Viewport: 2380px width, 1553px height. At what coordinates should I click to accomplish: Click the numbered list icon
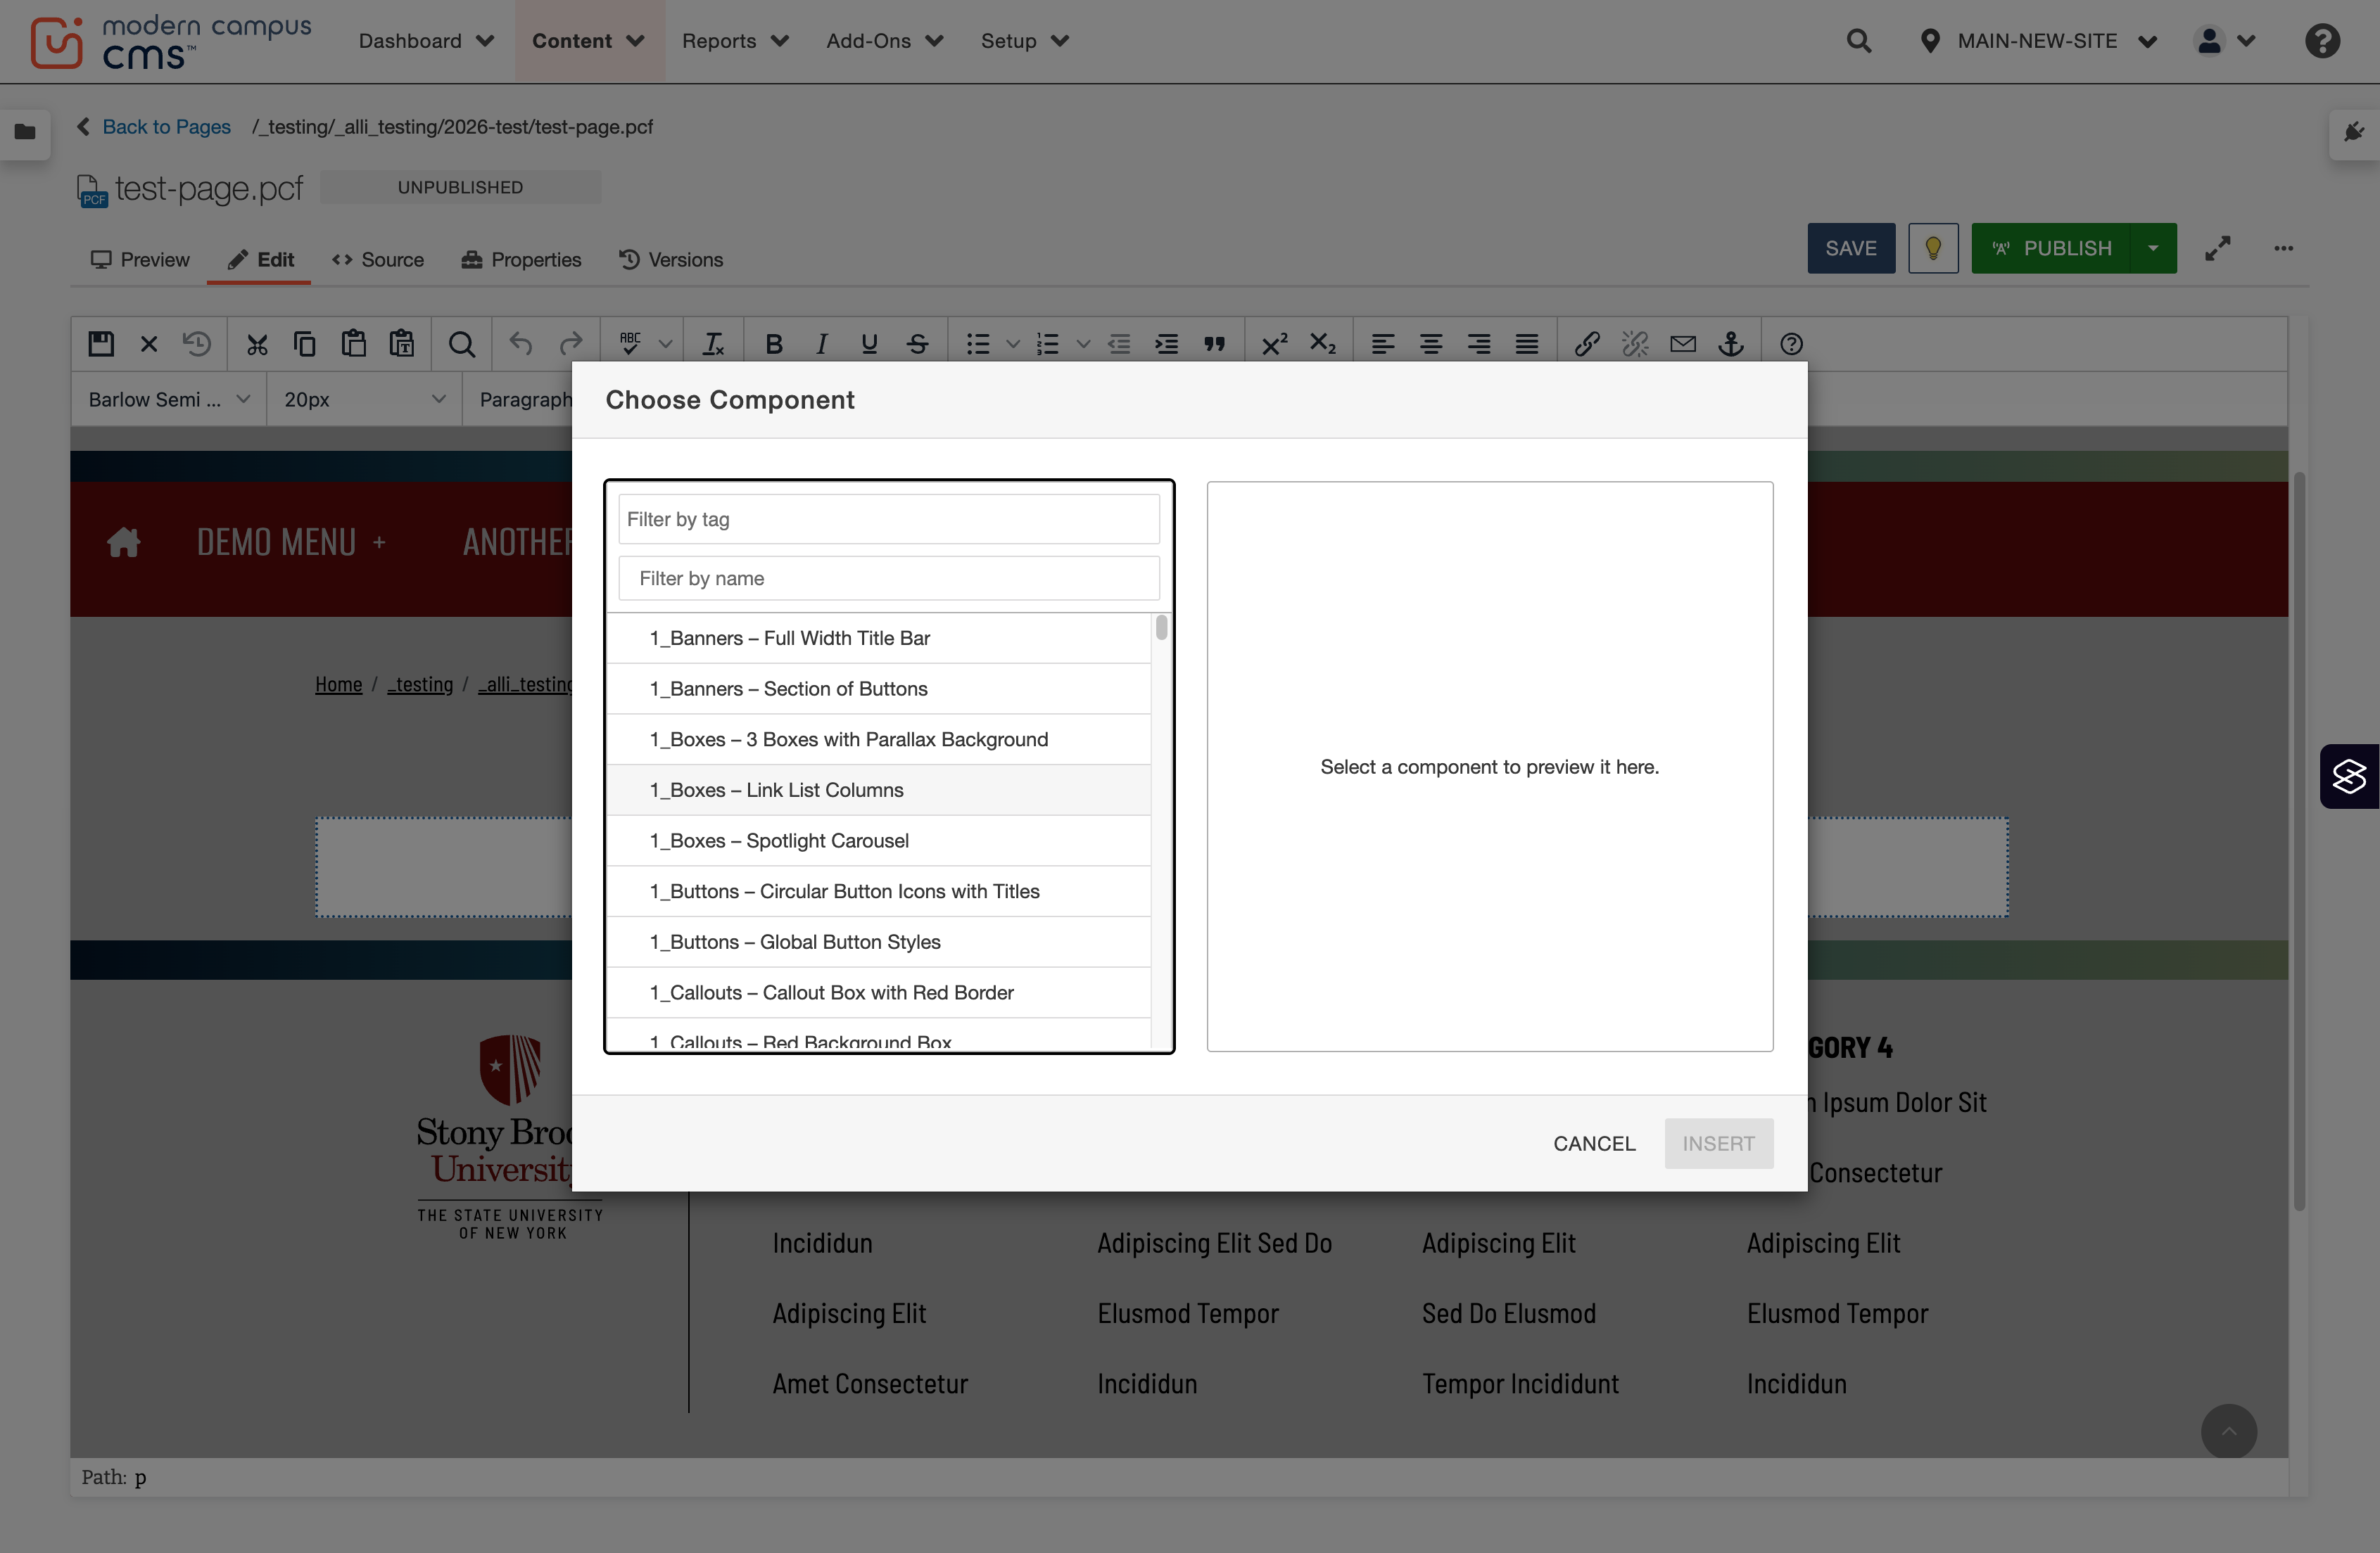pyautogui.click(x=1048, y=344)
